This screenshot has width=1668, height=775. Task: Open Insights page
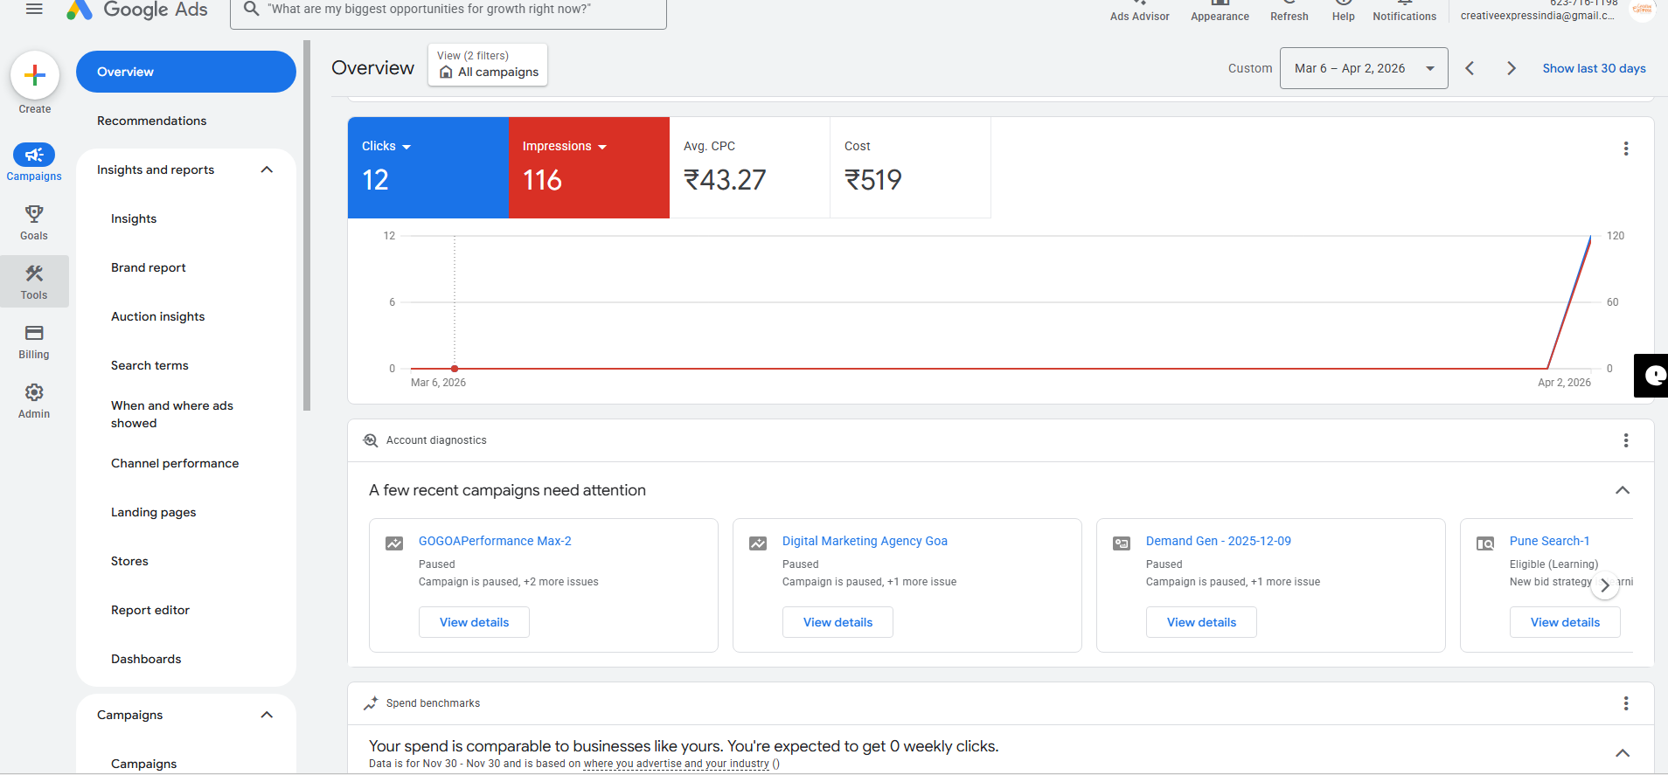pos(134,218)
